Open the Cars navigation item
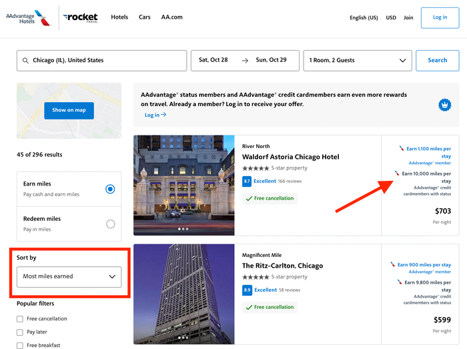 (145, 17)
